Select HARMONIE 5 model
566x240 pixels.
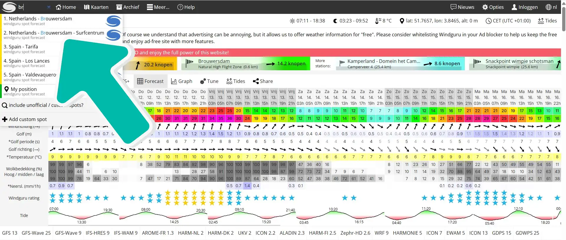[407, 233]
